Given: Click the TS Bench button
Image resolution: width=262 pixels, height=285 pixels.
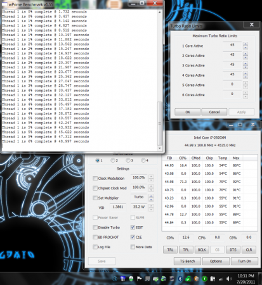Looking at the screenshot, I should click(187, 261).
